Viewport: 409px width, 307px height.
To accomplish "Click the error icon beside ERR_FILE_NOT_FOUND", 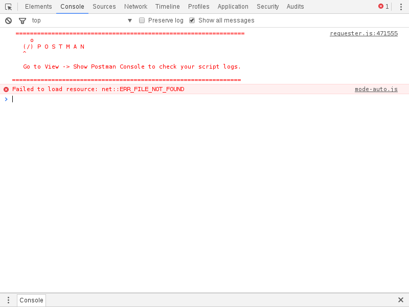I will click(6, 89).
